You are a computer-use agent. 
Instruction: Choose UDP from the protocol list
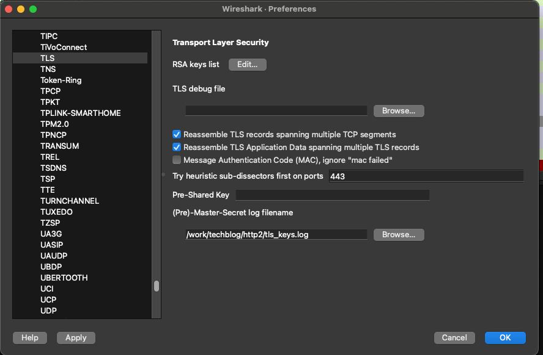point(49,311)
